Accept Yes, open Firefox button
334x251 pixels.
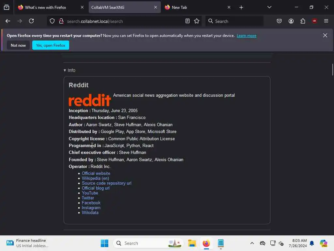pos(51,45)
